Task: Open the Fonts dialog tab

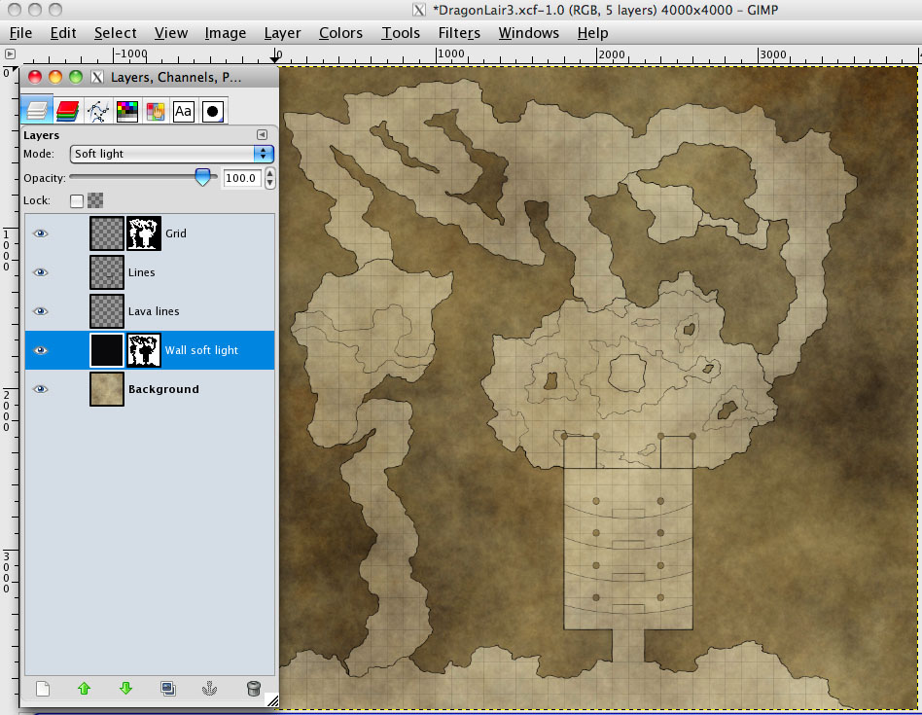Action: point(183,111)
